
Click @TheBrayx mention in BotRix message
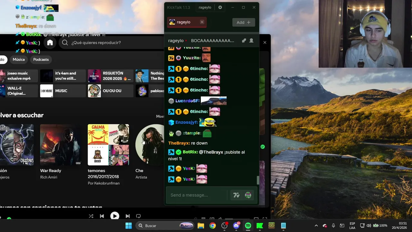click(x=211, y=152)
